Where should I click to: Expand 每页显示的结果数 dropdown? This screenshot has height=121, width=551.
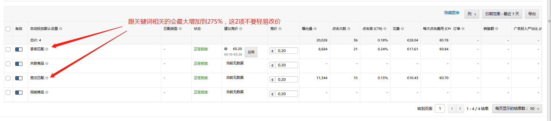[x=517, y=109]
